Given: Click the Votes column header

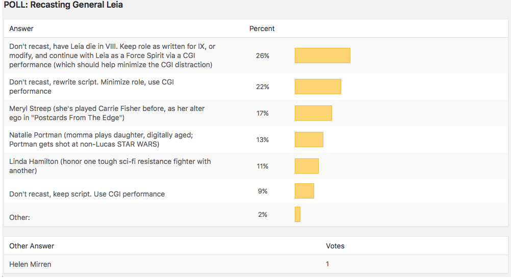Looking at the screenshot, I should tap(335, 246).
